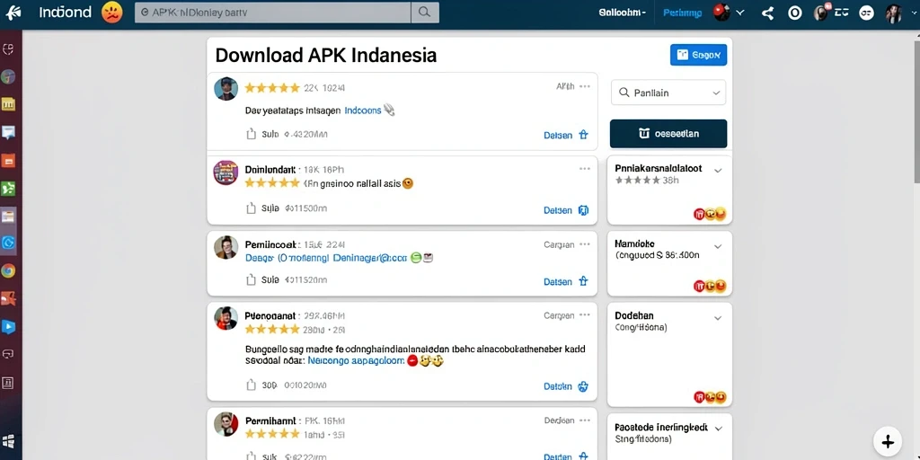Click Deisen link on the Pemiincoat post
920x460 pixels.
(558, 281)
